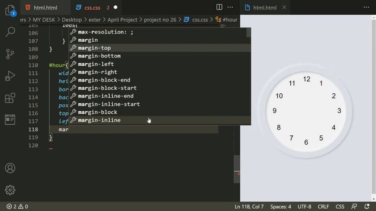Open the notifications bell
Image resolution: width=376 pixels, height=211 pixels.
367,206
